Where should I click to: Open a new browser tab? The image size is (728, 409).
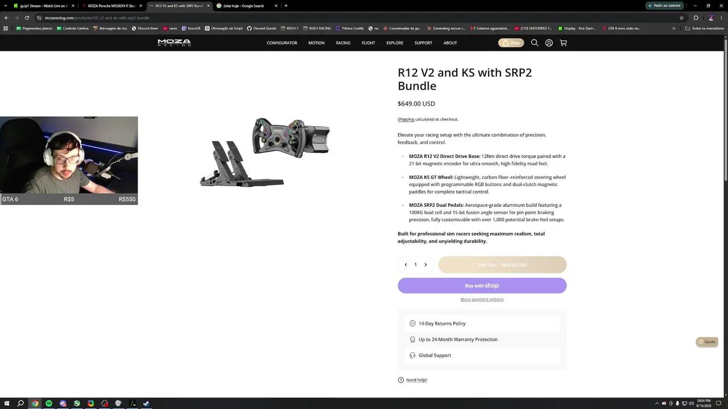click(286, 6)
